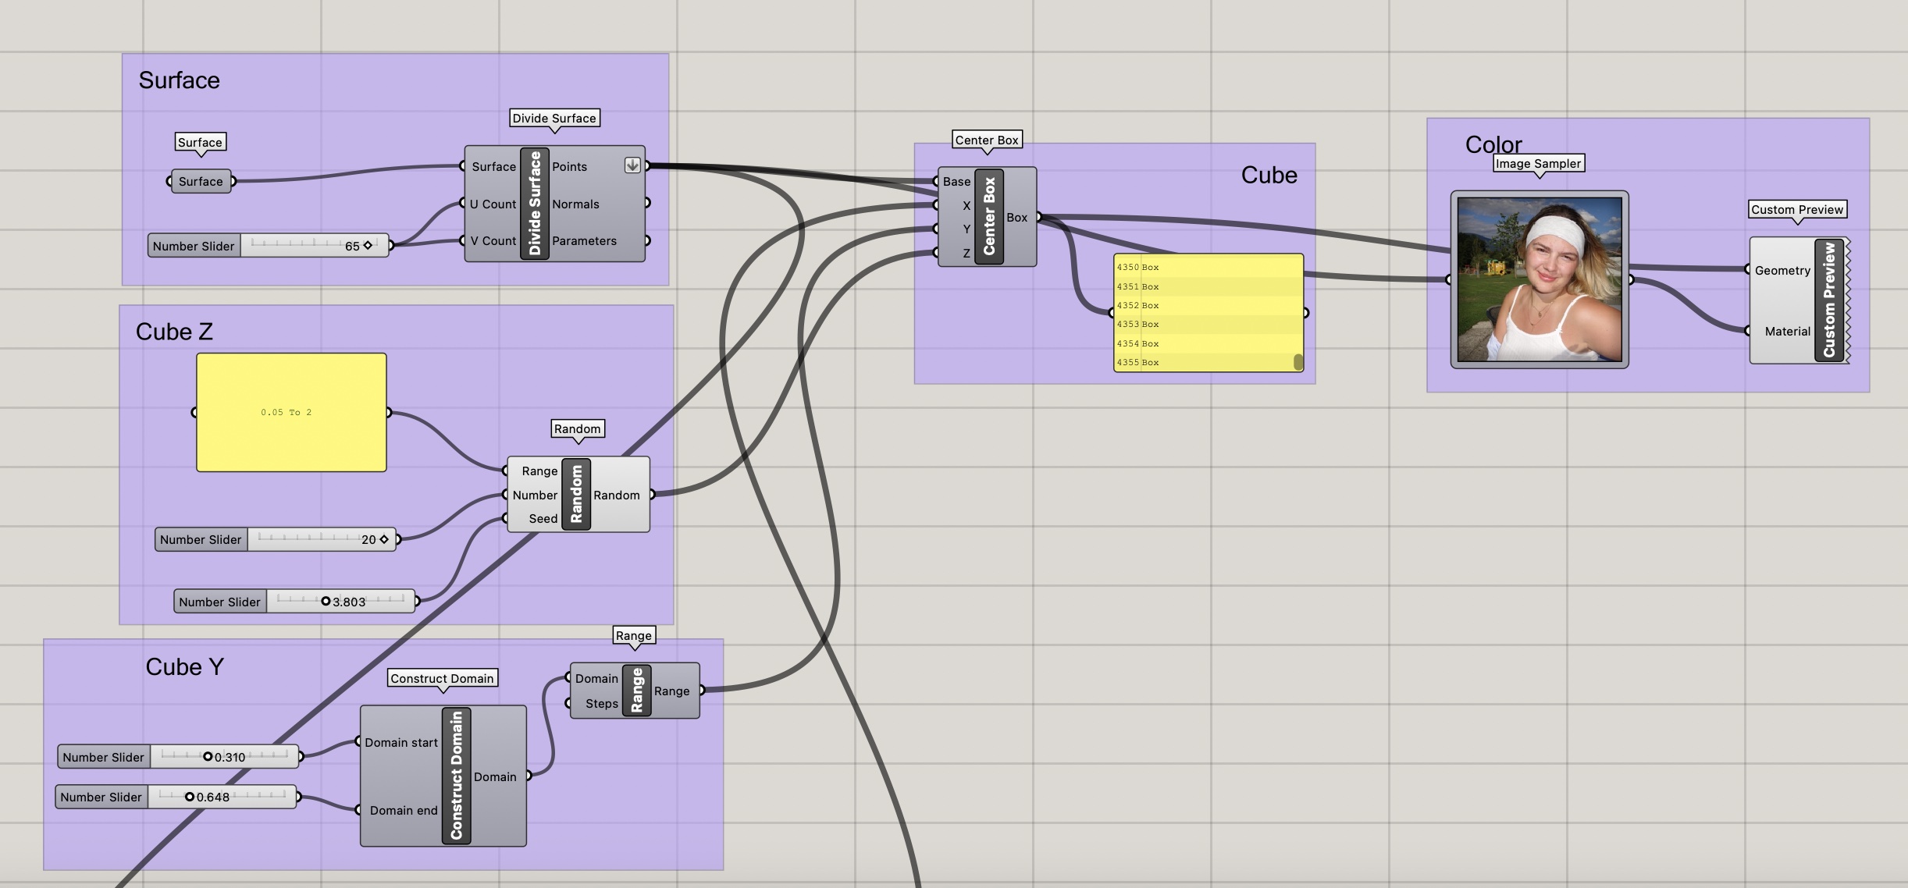Select the Random component
The image size is (1908, 888).
[577, 494]
